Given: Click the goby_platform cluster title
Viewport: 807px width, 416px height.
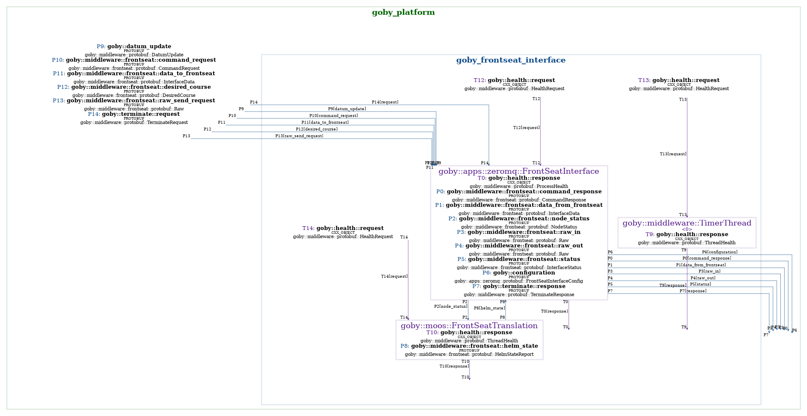Looking at the screenshot, I should click(403, 13).
